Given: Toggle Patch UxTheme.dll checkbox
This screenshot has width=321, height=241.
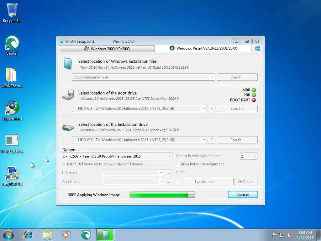Looking at the screenshot, I should tap(64, 164).
